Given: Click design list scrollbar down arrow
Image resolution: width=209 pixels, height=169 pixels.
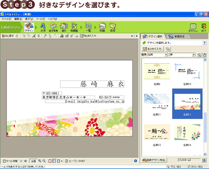Looking at the screenshot, I should click(x=205, y=154).
